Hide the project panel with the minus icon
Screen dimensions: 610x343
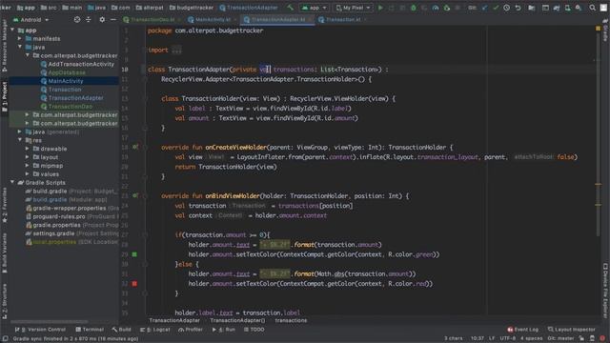tap(113, 19)
